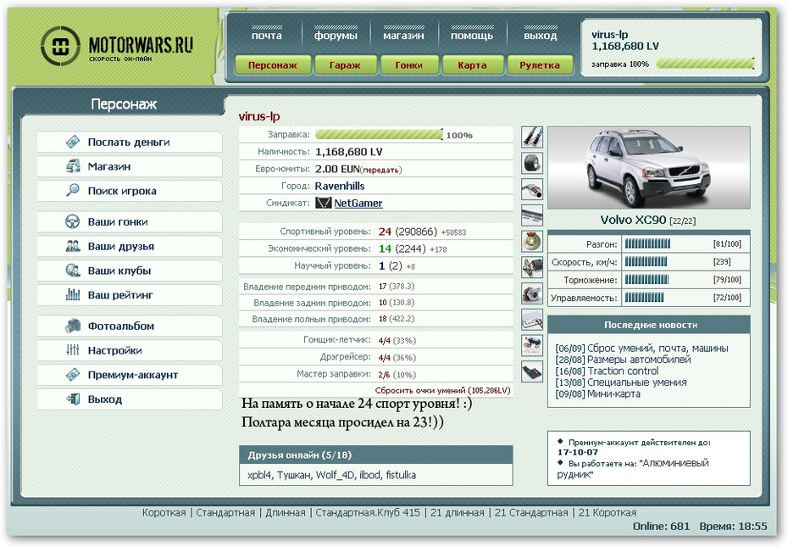Open почта in the top navigation
Viewport: 788px width, 547px height.
coord(266,36)
